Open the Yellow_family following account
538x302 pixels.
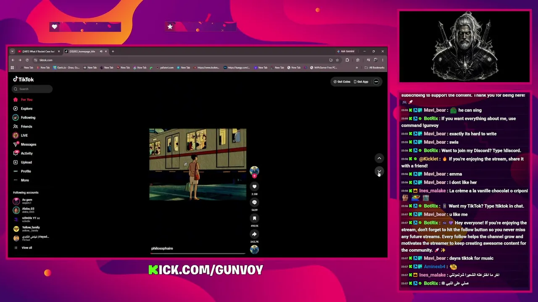[x=27, y=229]
